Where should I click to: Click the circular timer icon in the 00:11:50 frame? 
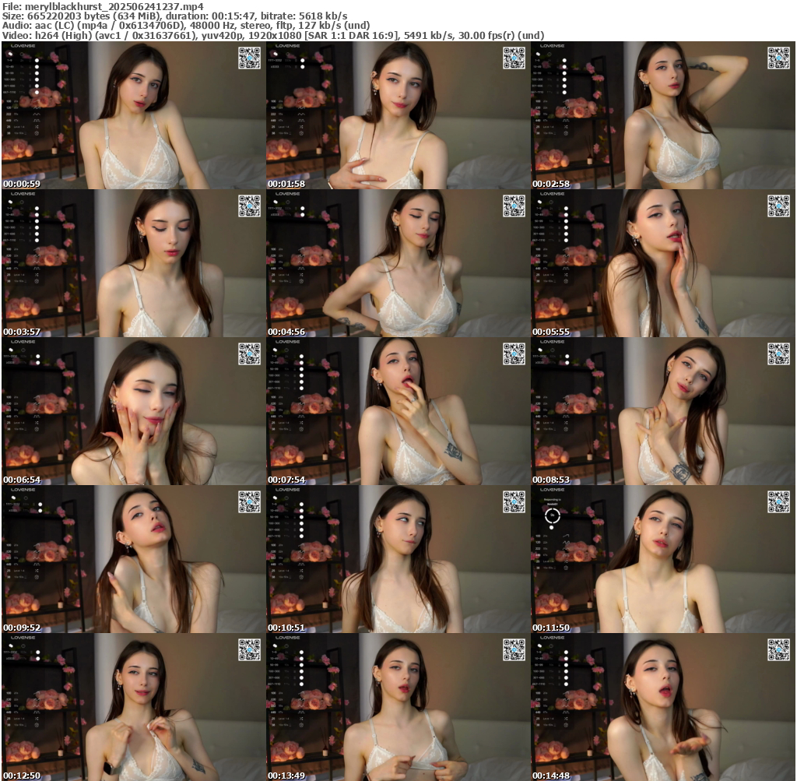[x=552, y=515]
